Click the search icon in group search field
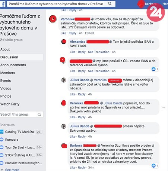This screenshot has width=168, height=171. tap(39, 114)
